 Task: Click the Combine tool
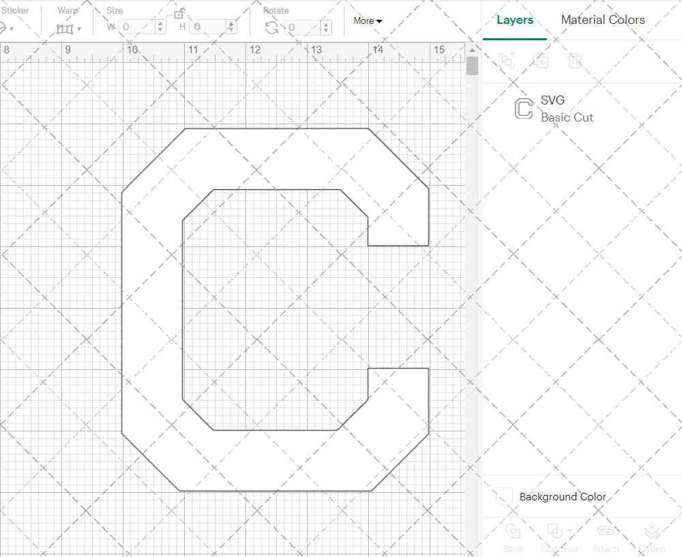click(559, 539)
